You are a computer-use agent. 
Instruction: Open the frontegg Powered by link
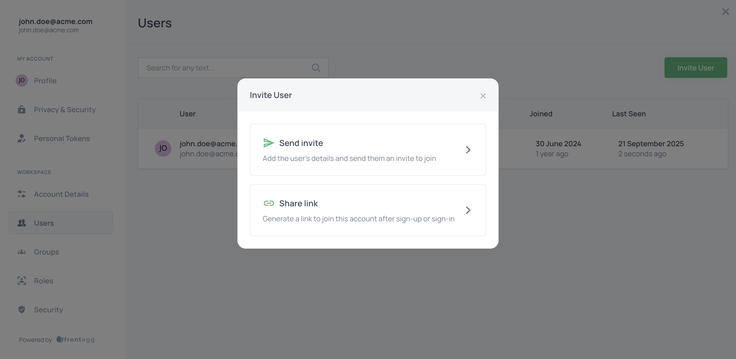[75, 340]
